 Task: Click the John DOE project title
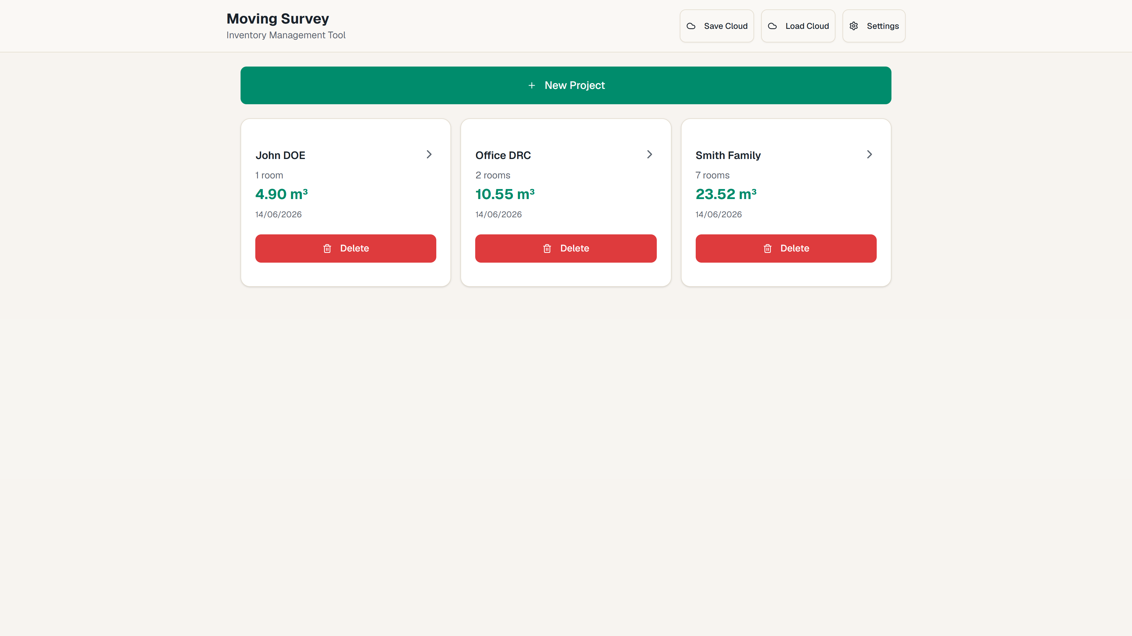(280, 155)
